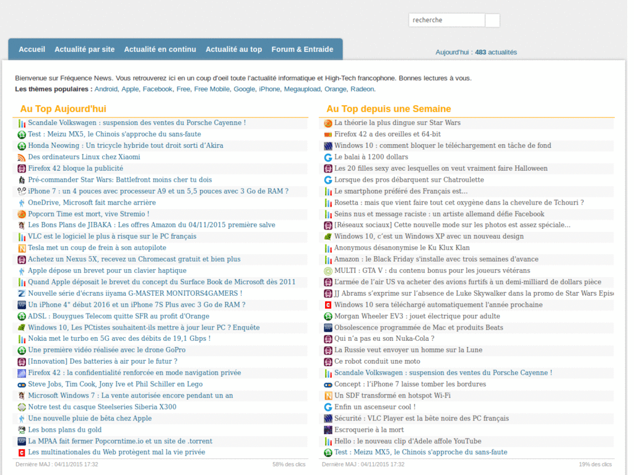Go to Actualité au top
The image size is (634, 475).
[233, 49]
